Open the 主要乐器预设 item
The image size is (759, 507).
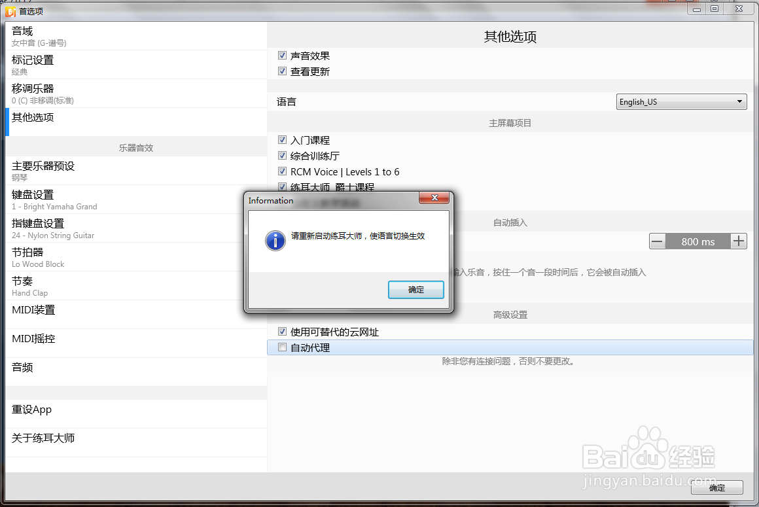137,171
